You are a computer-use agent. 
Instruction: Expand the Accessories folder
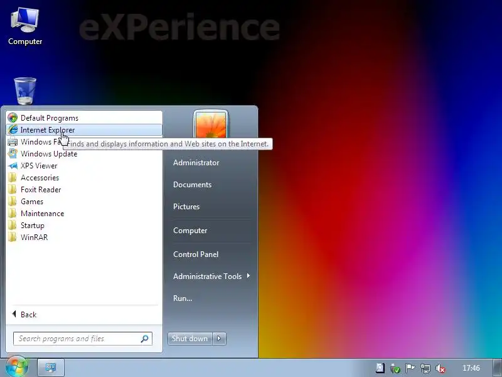pyautogui.click(x=84, y=178)
